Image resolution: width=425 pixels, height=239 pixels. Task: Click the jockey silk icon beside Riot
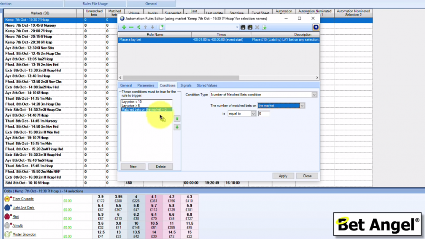point(7,217)
